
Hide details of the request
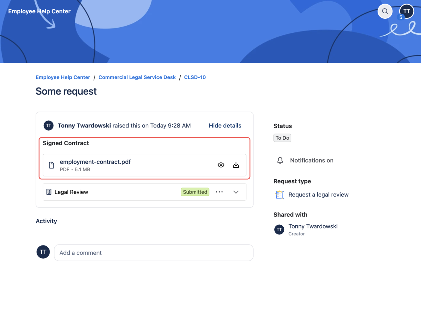click(225, 125)
